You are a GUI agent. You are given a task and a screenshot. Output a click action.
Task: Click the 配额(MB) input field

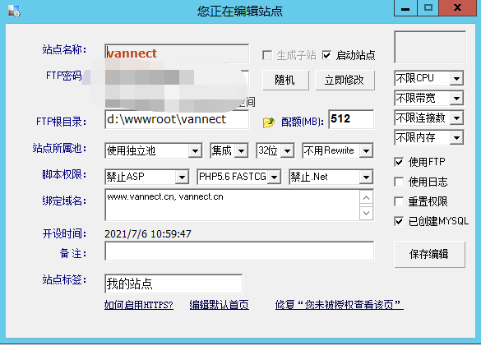[351, 119]
